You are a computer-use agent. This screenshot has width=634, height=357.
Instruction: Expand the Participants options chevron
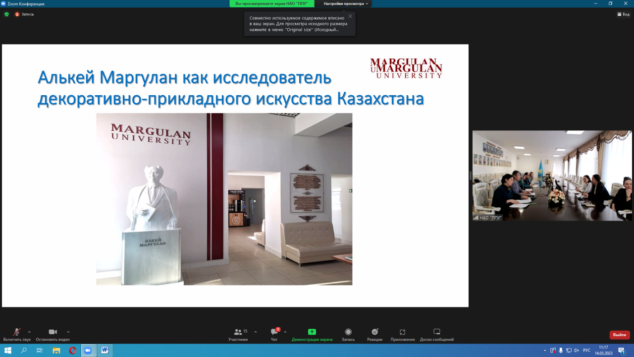pyautogui.click(x=256, y=332)
